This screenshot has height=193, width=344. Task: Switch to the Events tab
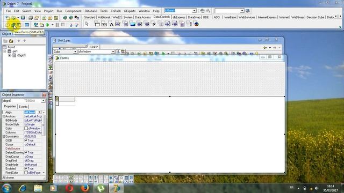point(23,107)
